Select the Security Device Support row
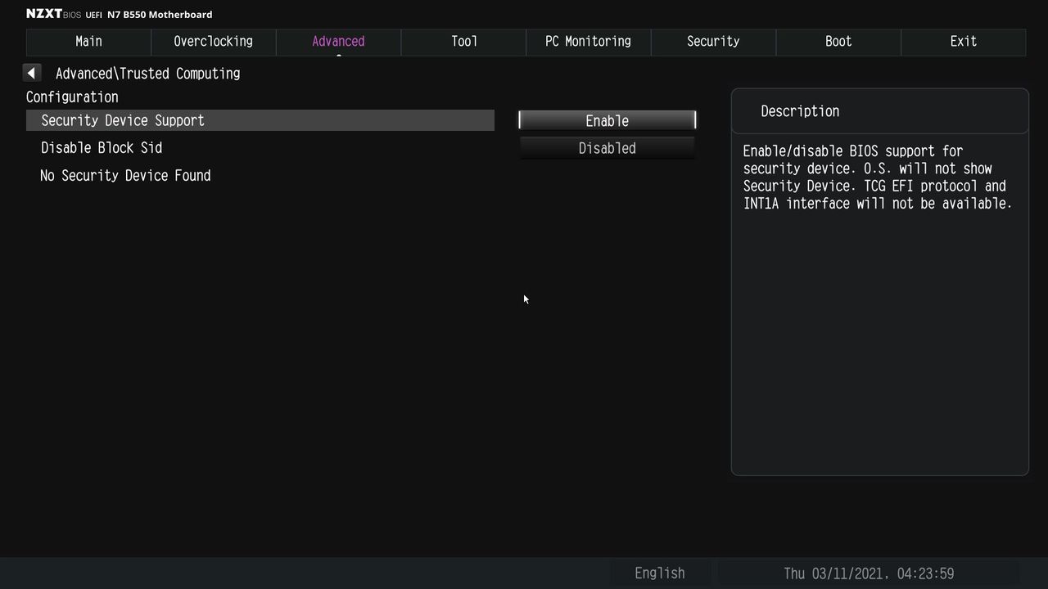Screen dimensions: 1048x589 260,120
